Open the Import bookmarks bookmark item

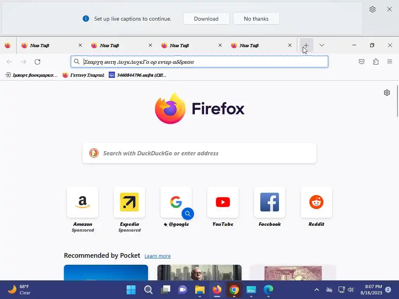click(31, 75)
